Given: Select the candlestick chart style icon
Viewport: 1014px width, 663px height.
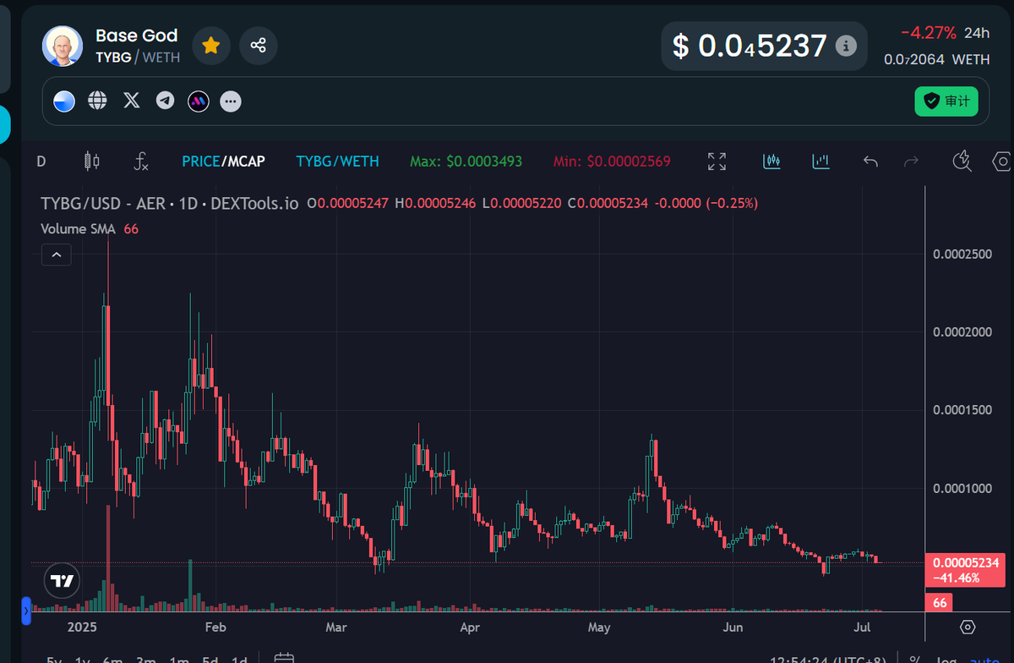Looking at the screenshot, I should tap(92, 161).
